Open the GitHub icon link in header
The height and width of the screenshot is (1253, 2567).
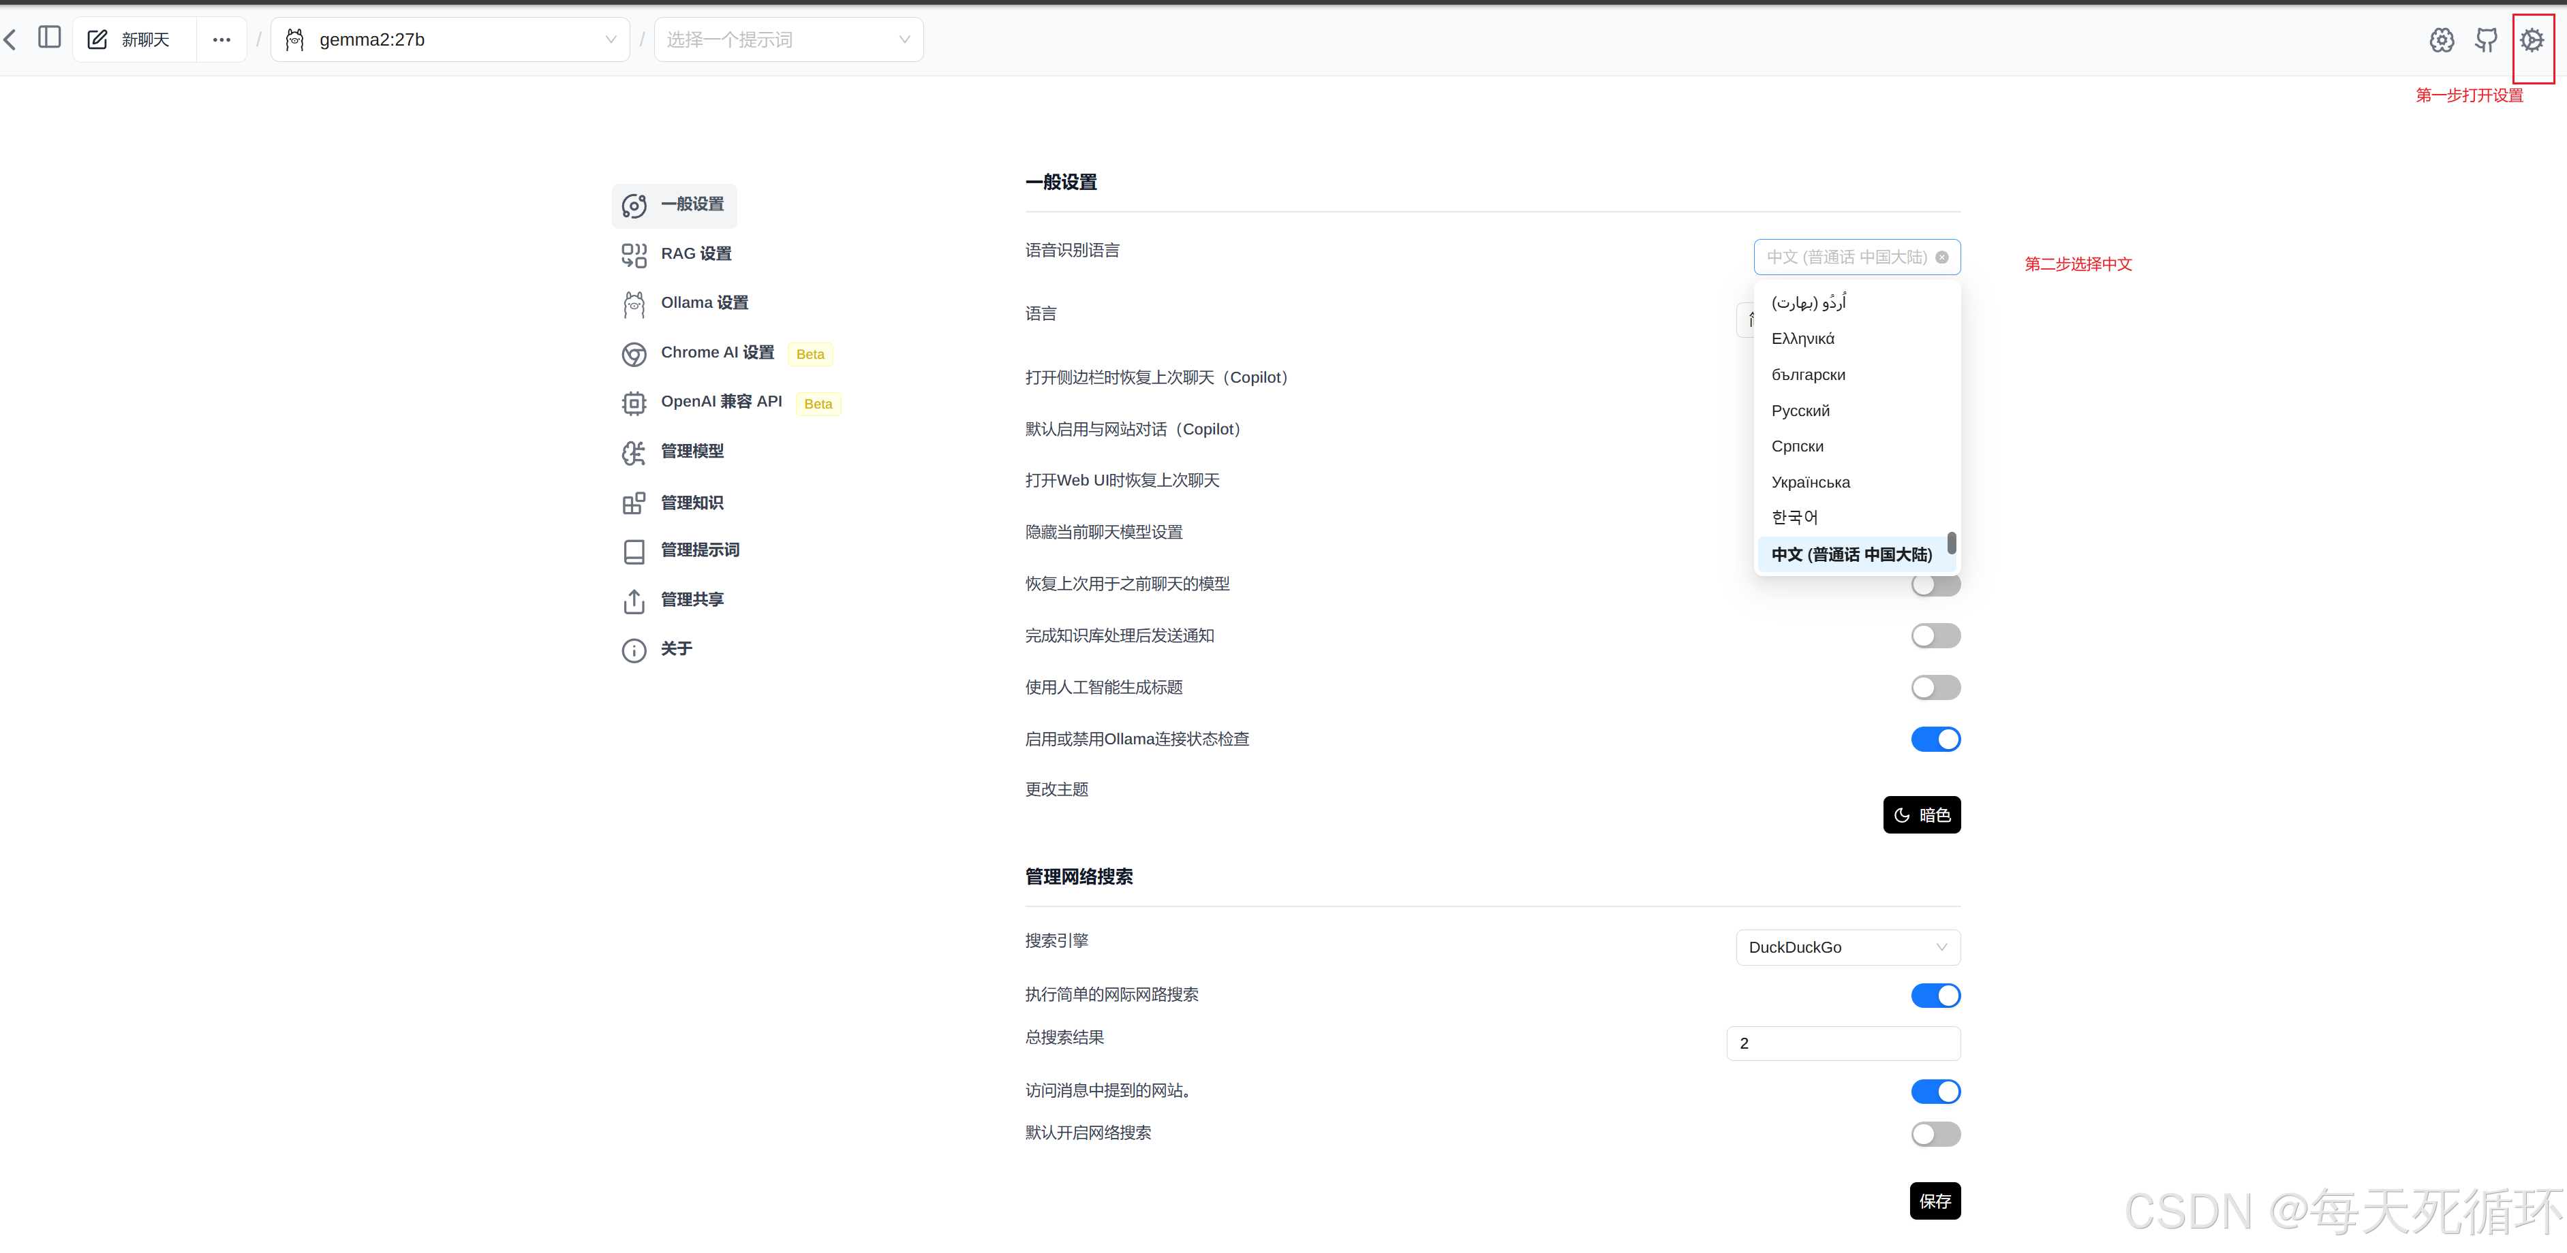(x=2487, y=41)
